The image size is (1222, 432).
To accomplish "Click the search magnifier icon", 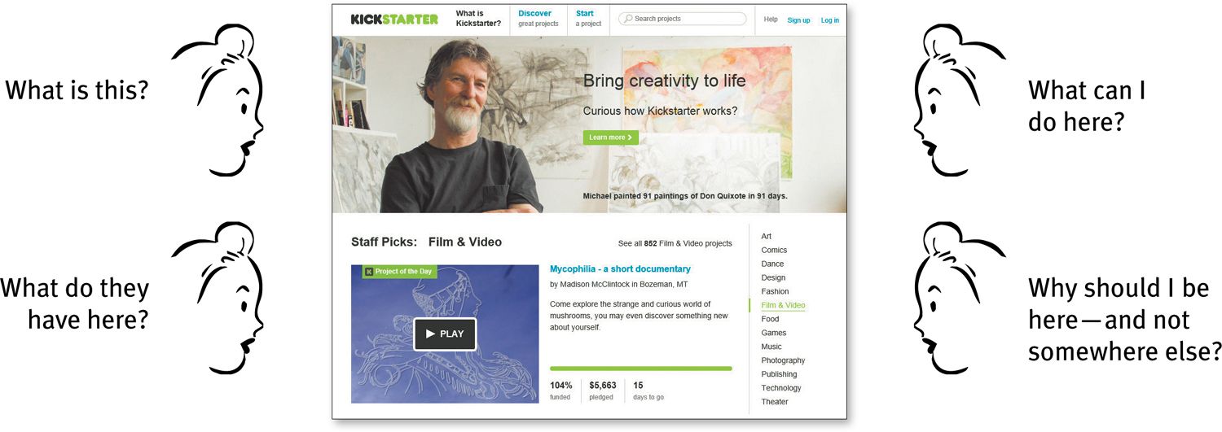I will pyautogui.click(x=626, y=19).
